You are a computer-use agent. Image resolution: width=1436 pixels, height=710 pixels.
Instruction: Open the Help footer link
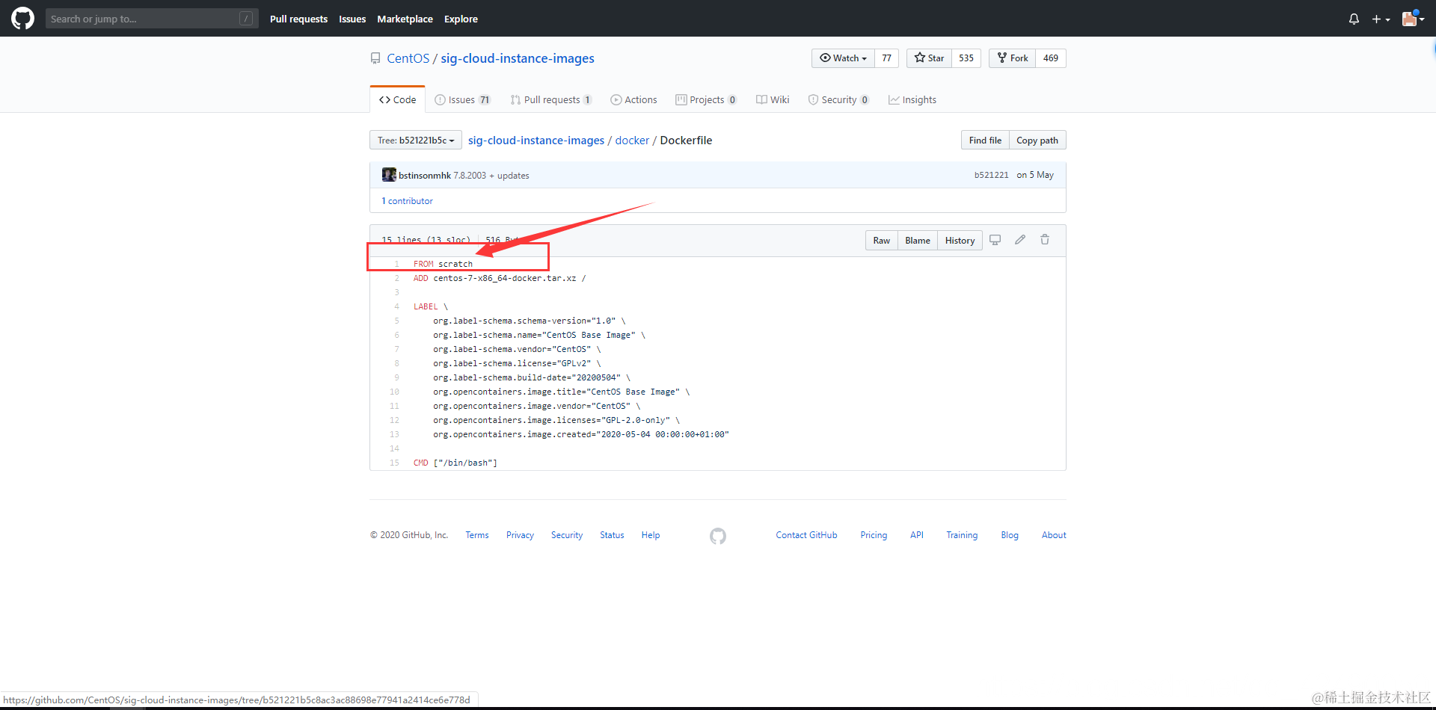click(x=651, y=535)
